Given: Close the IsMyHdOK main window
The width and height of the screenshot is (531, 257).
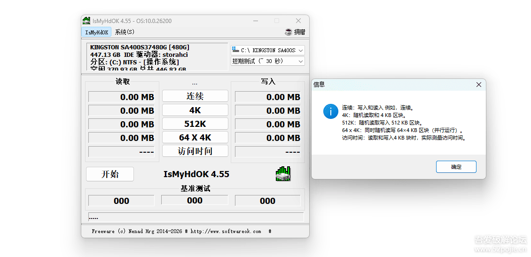Looking at the screenshot, I should (298, 21).
